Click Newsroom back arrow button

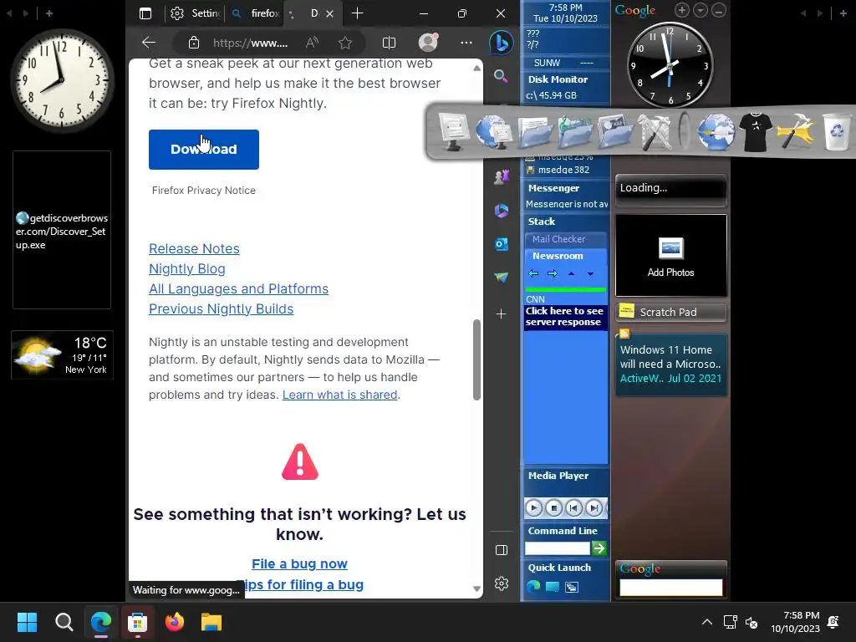533,273
